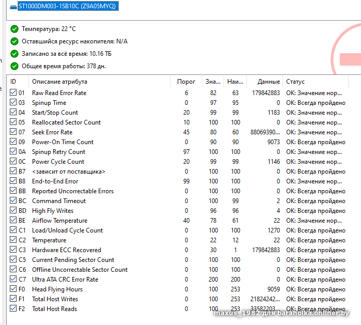This screenshot has width=361, height=325.
Task: Toggle the BE Airflow Temperature checkbox
Action: [13, 220]
